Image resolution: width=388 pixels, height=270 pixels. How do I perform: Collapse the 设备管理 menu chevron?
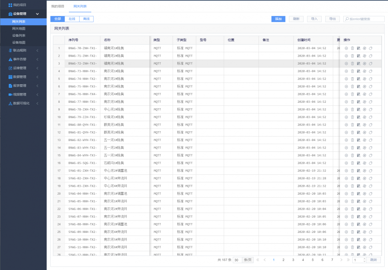click(38, 14)
